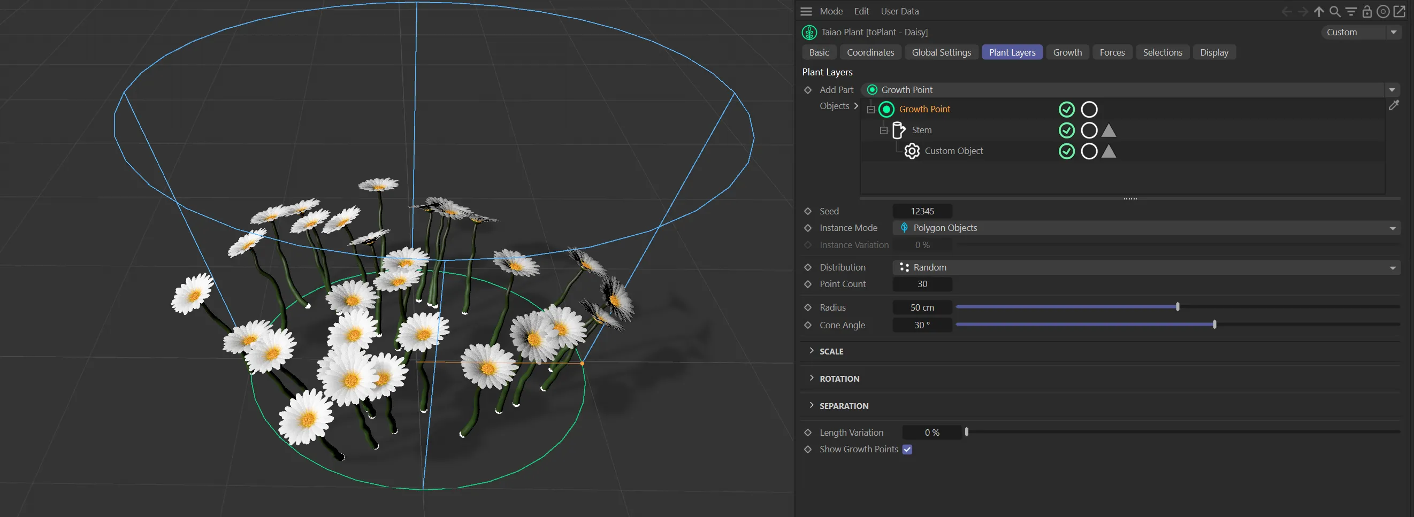Toggle the green checkmark on Growth Point row
The width and height of the screenshot is (1414, 517).
coord(1066,110)
